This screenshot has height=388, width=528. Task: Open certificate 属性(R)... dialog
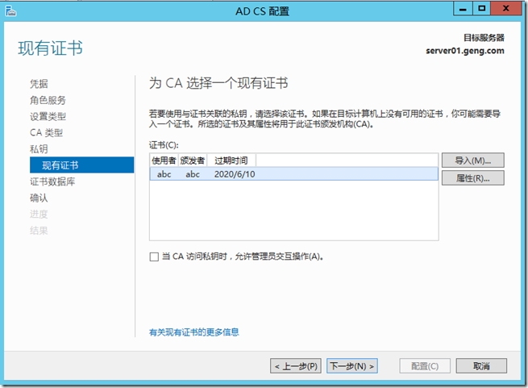[472, 178]
